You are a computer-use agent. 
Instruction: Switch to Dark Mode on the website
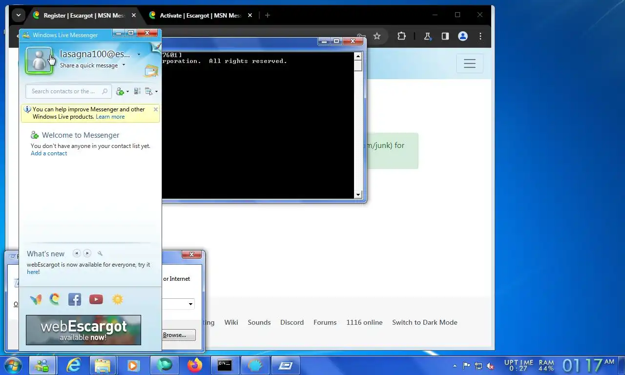[x=425, y=322]
